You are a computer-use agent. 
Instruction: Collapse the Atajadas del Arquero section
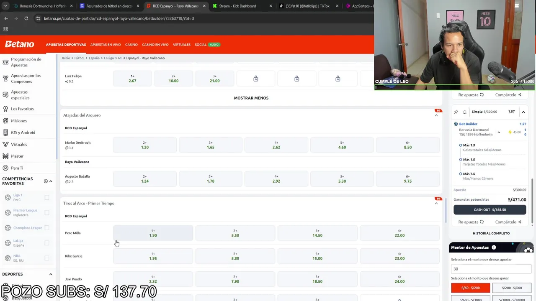point(436,115)
